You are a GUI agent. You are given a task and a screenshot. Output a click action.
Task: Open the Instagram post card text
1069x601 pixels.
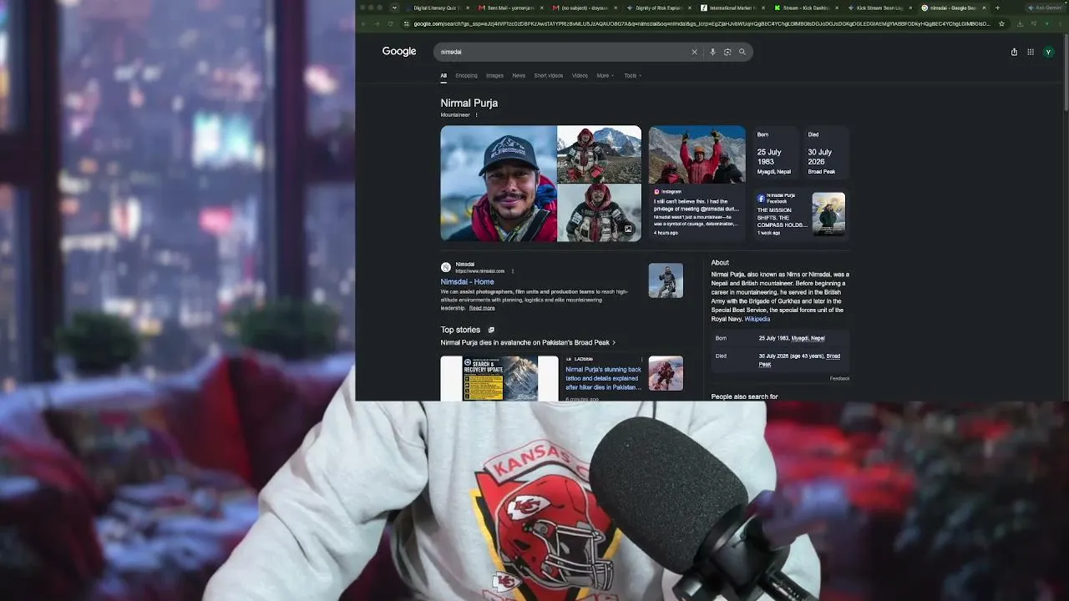697,213
